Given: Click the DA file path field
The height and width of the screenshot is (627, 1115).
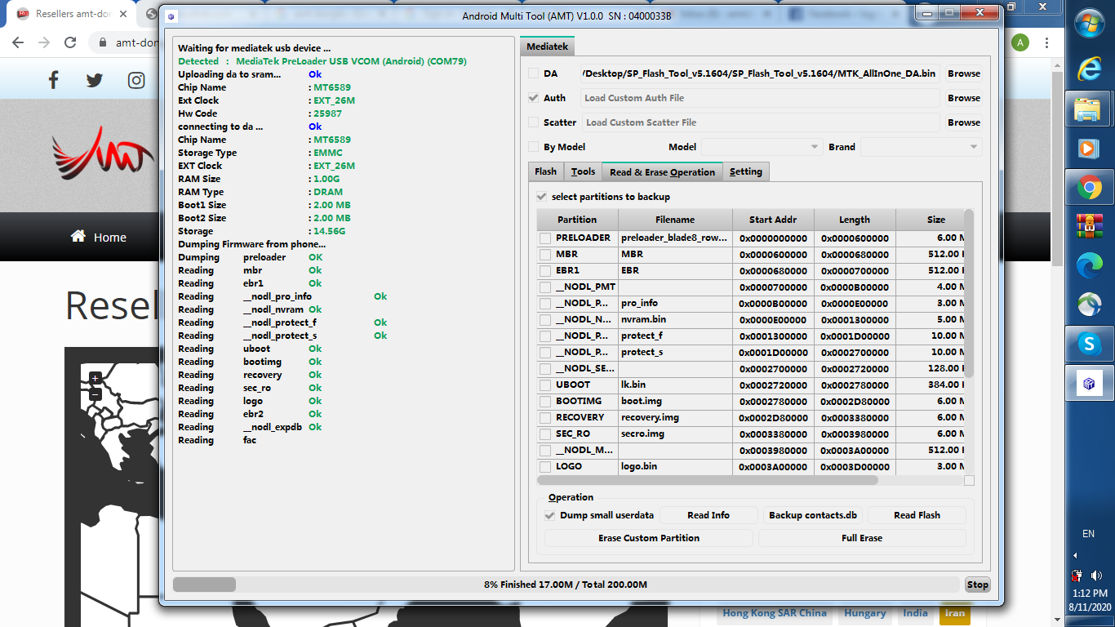Looking at the screenshot, I should tap(760, 73).
